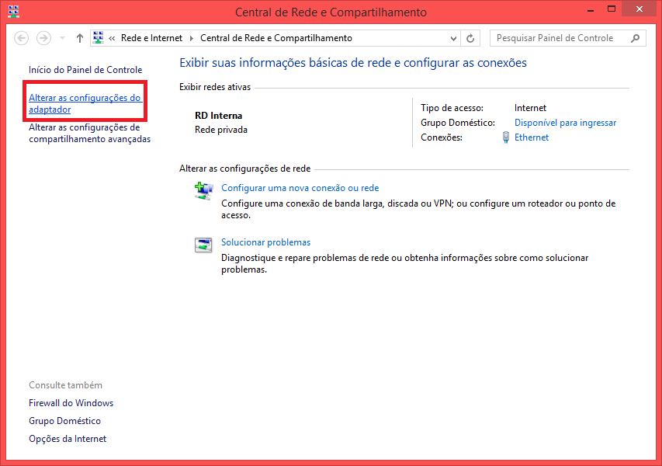Click the magnifier icon in the search box
Viewport: 662px width, 466px height.
click(x=635, y=38)
